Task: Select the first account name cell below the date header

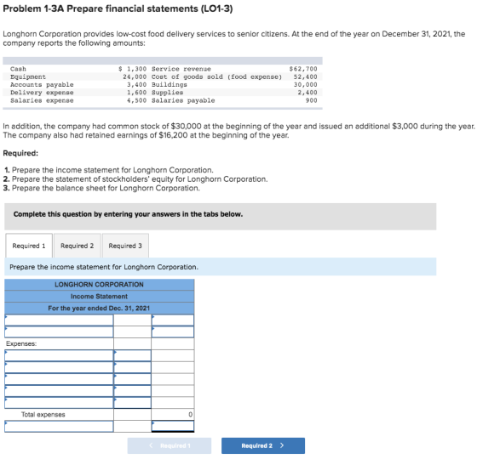Action: (59, 320)
